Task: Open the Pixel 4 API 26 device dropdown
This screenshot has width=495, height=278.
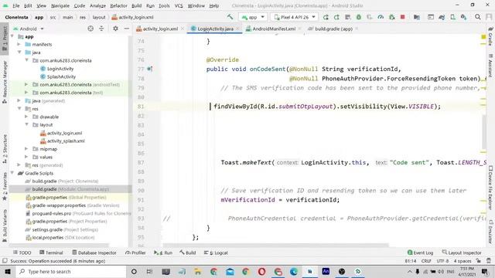Action: coord(295,17)
